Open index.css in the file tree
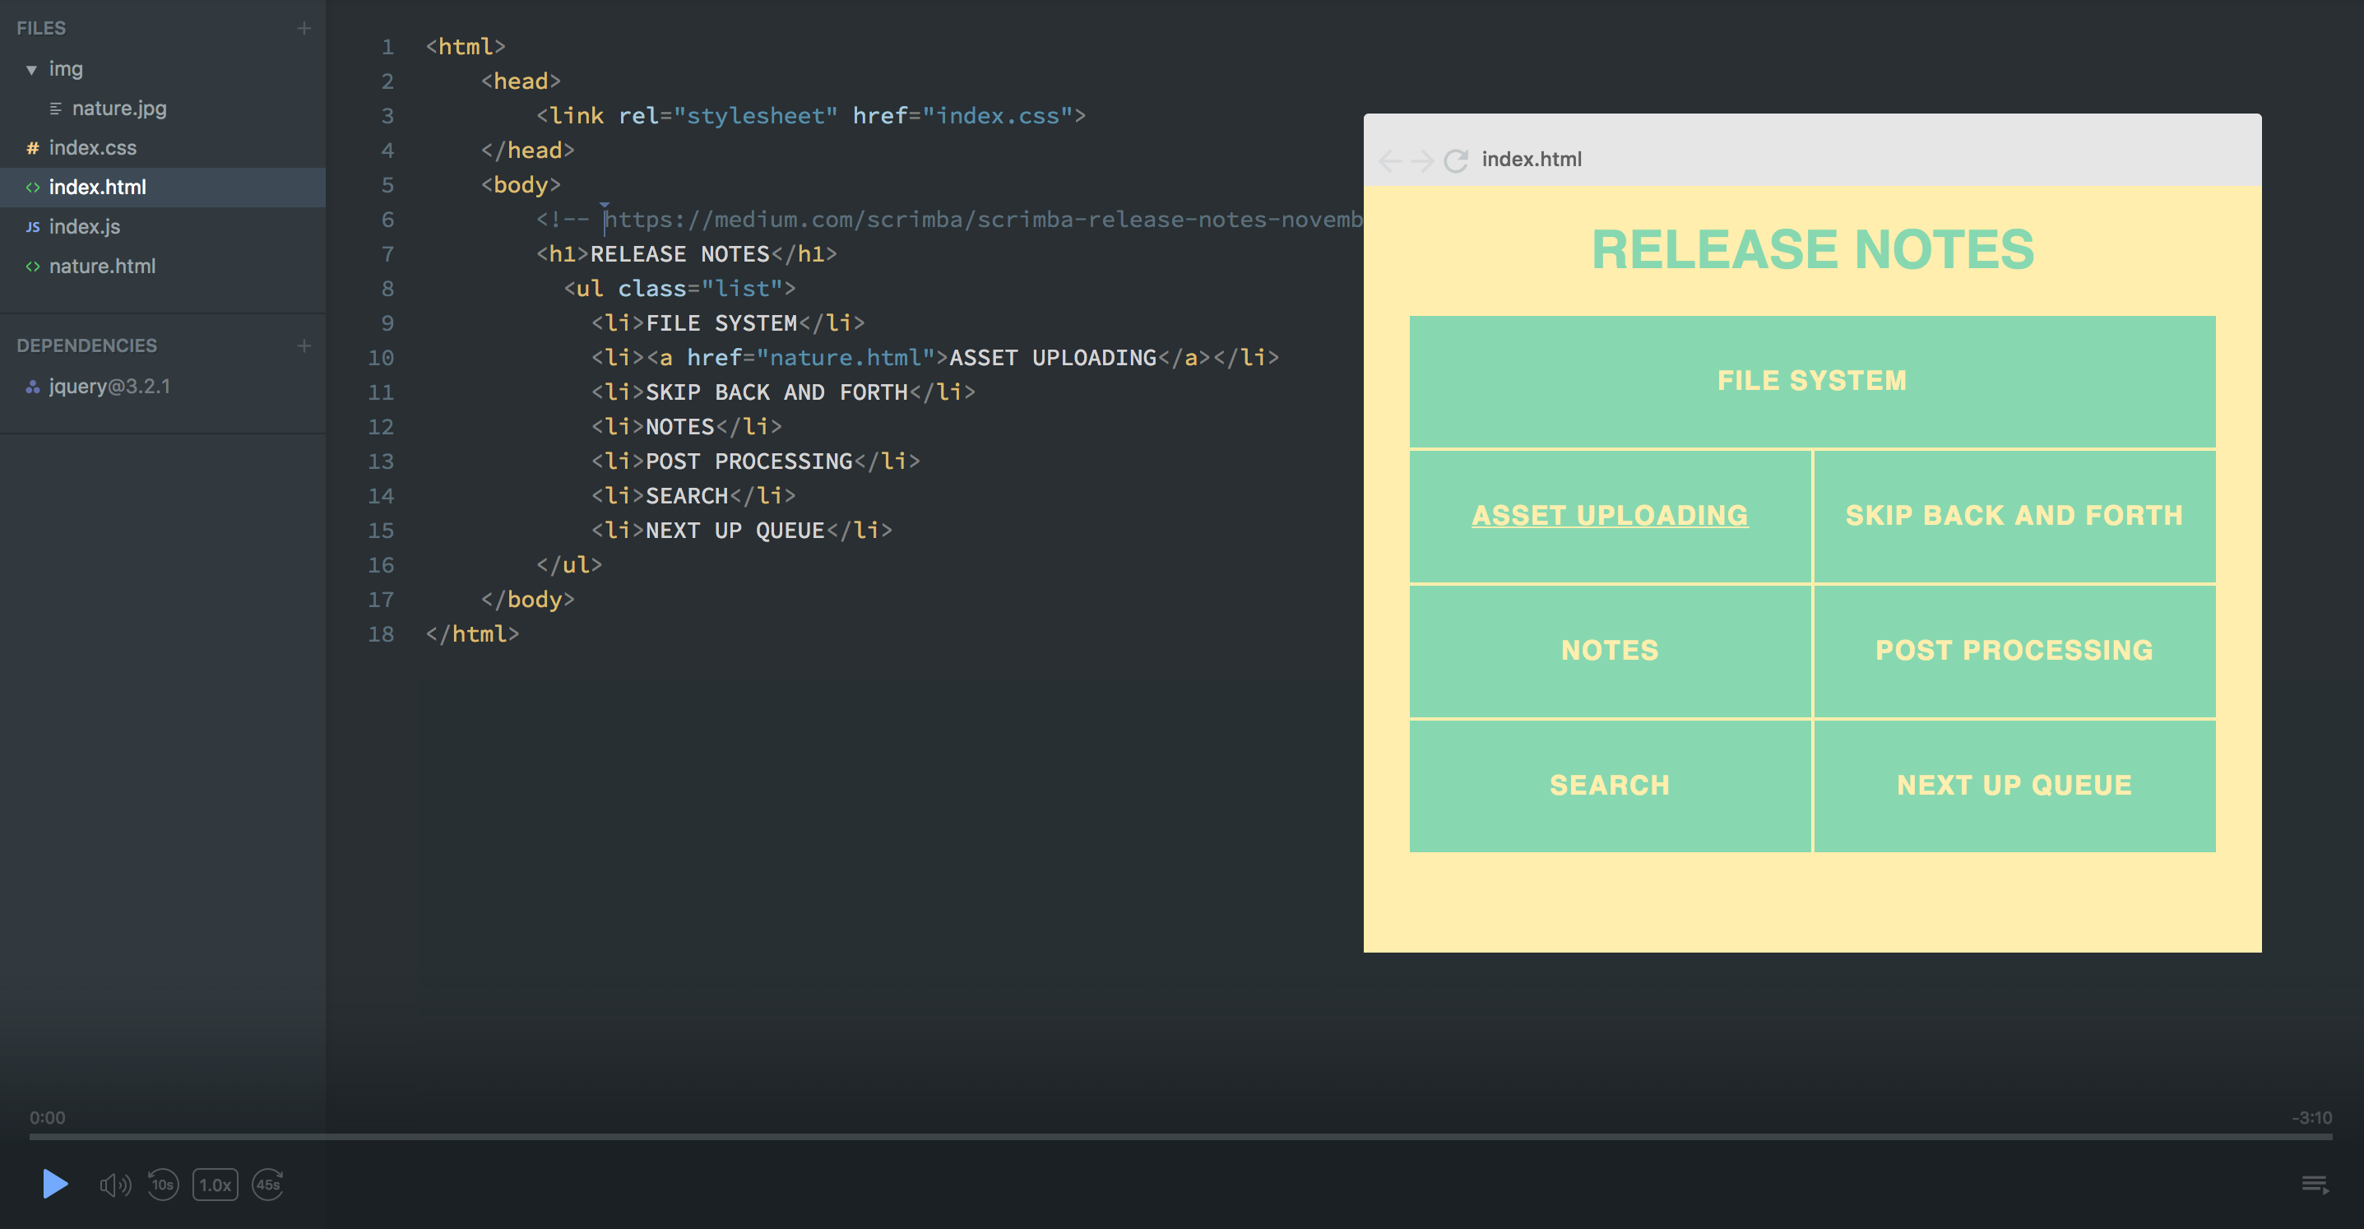The image size is (2364, 1229). click(x=92, y=148)
